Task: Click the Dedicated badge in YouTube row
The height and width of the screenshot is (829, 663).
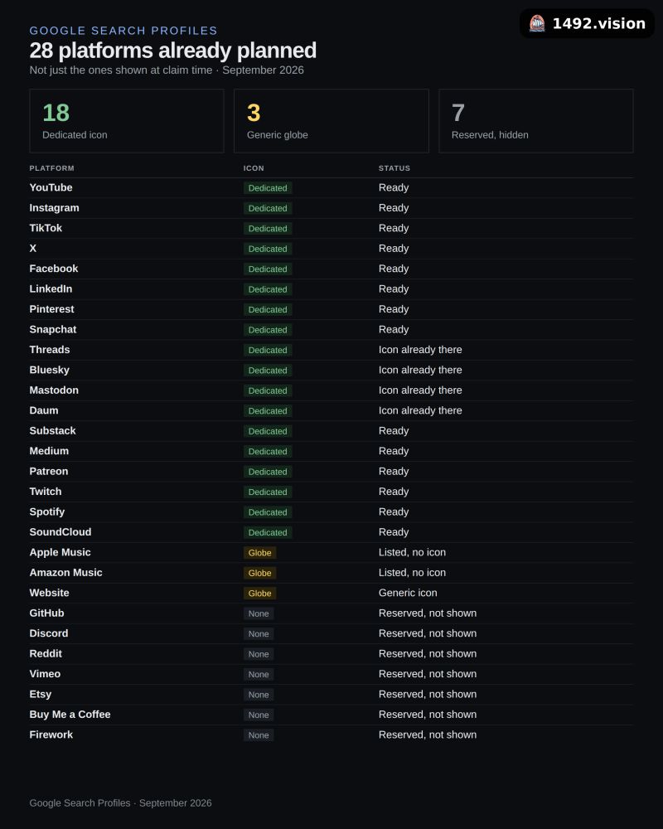Action: (268, 188)
